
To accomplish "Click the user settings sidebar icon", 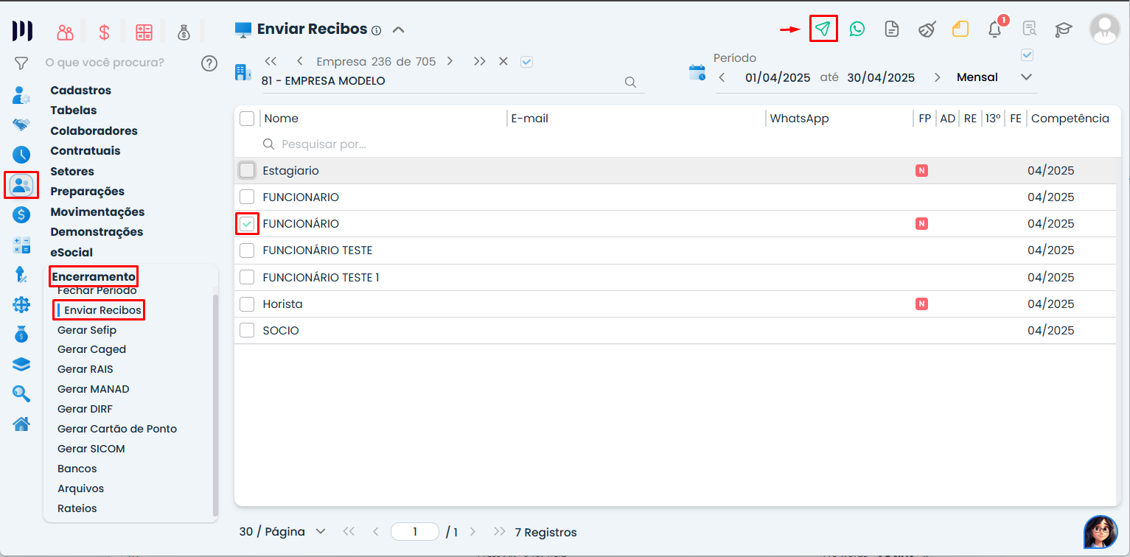I will click(x=21, y=95).
